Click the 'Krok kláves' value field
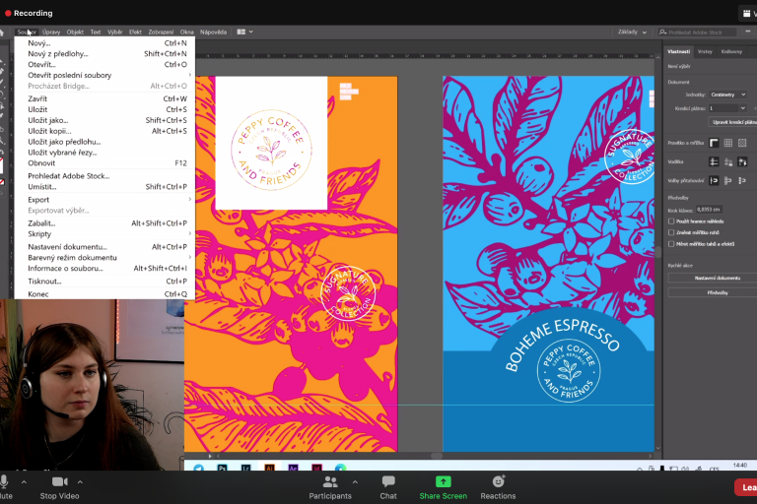The height and width of the screenshot is (504, 757). pyautogui.click(x=709, y=209)
